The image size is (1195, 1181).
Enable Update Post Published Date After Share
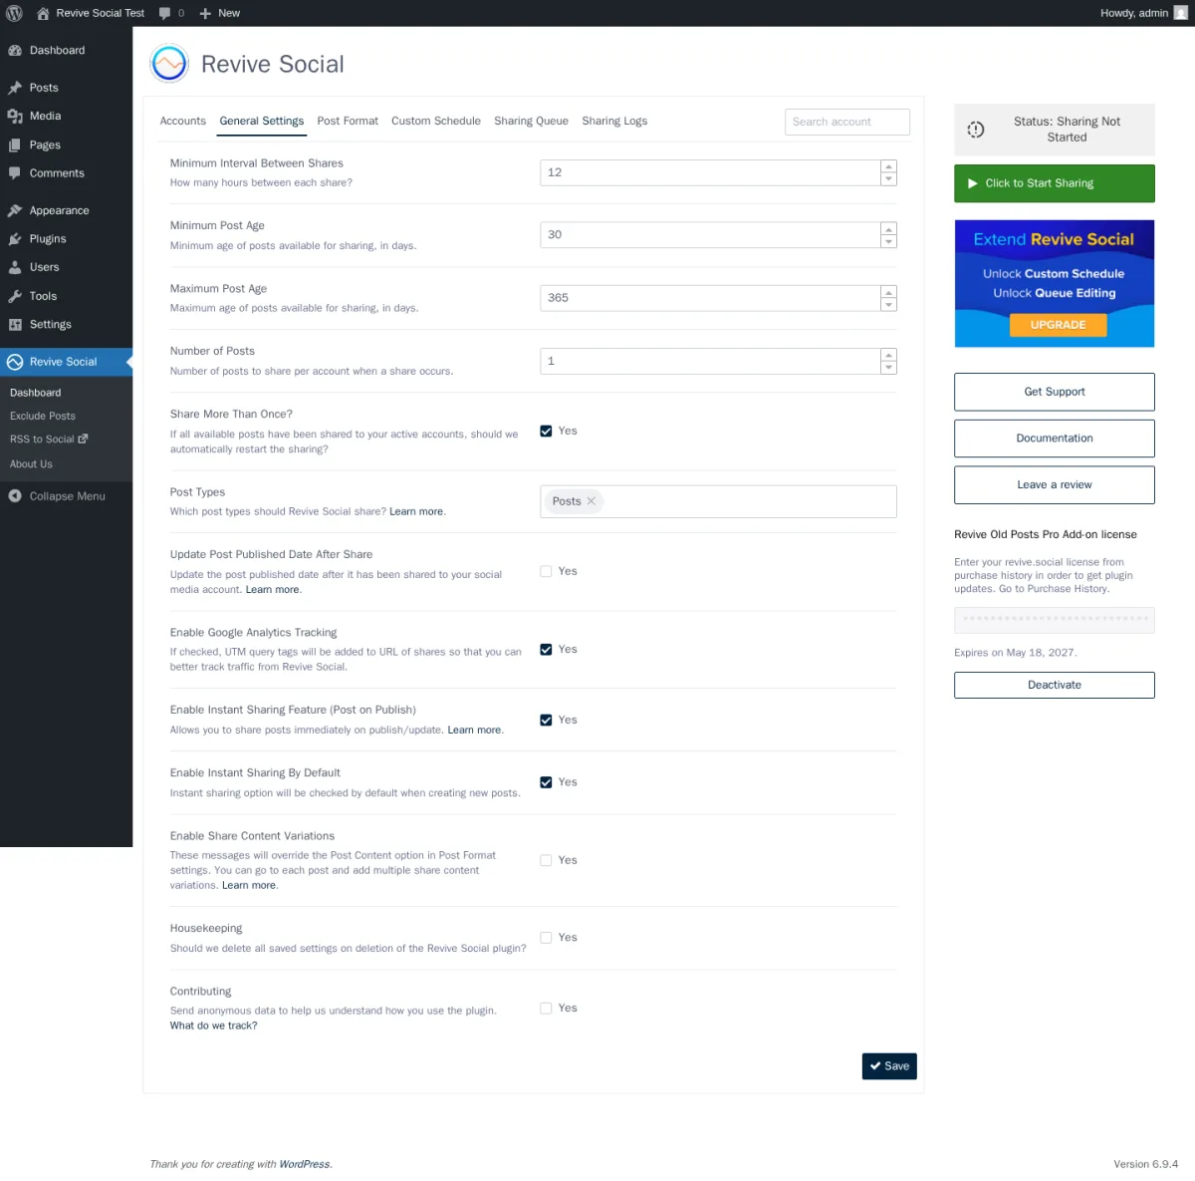(546, 571)
